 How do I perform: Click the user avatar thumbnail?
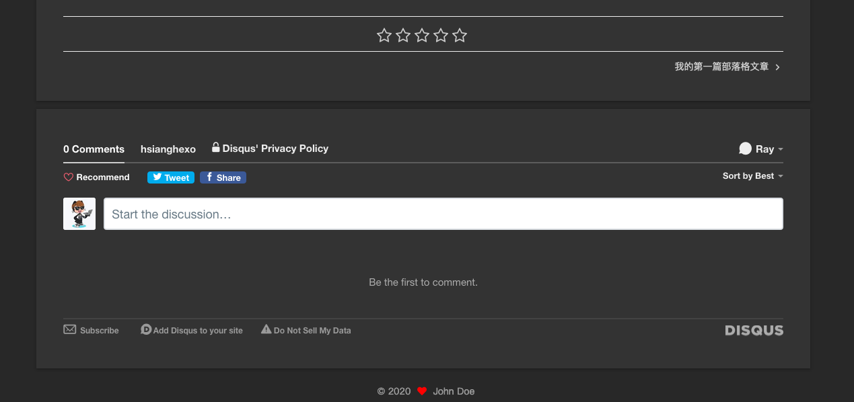(79, 214)
